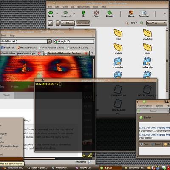Image resolution: width=170 pixels, height=170 pixels.
Task: Open Help menu in the browser
Action: click(12, 36)
